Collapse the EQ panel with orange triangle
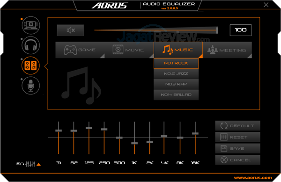The image size is (281, 182). point(38,164)
